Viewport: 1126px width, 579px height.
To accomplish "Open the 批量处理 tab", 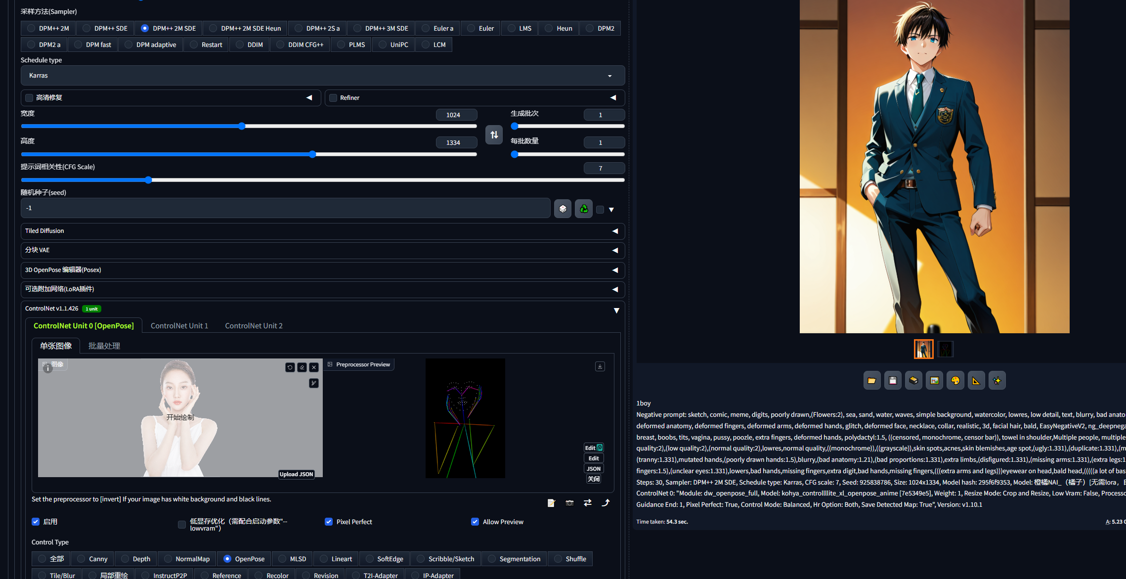I will pyautogui.click(x=104, y=346).
